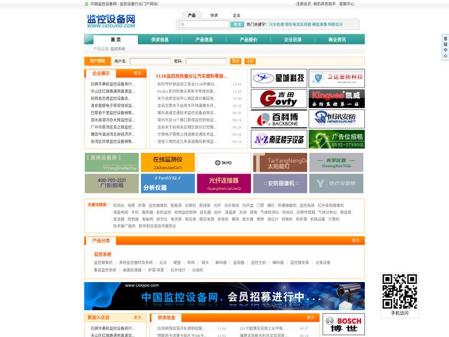Click the hot keyword 污水处理

tap(277, 24)
